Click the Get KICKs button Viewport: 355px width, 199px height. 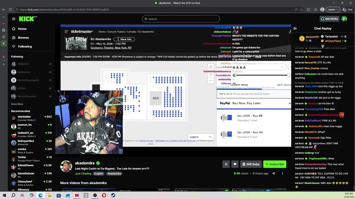pos(329,19)
